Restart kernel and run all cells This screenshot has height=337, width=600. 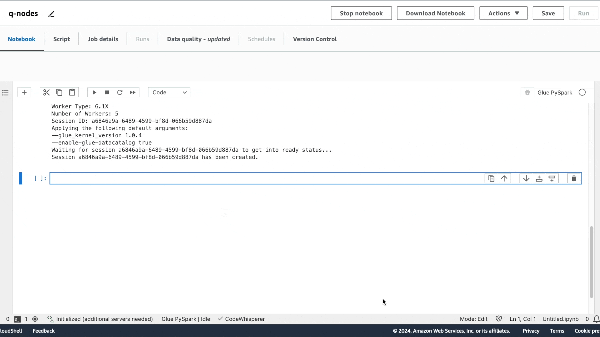click(x=132, y=92)
